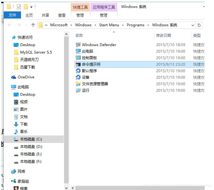Screen dimensions: 214x190
Task: Expand the chevron after Programs breadcrumb
Action: [x=148, y=25]
